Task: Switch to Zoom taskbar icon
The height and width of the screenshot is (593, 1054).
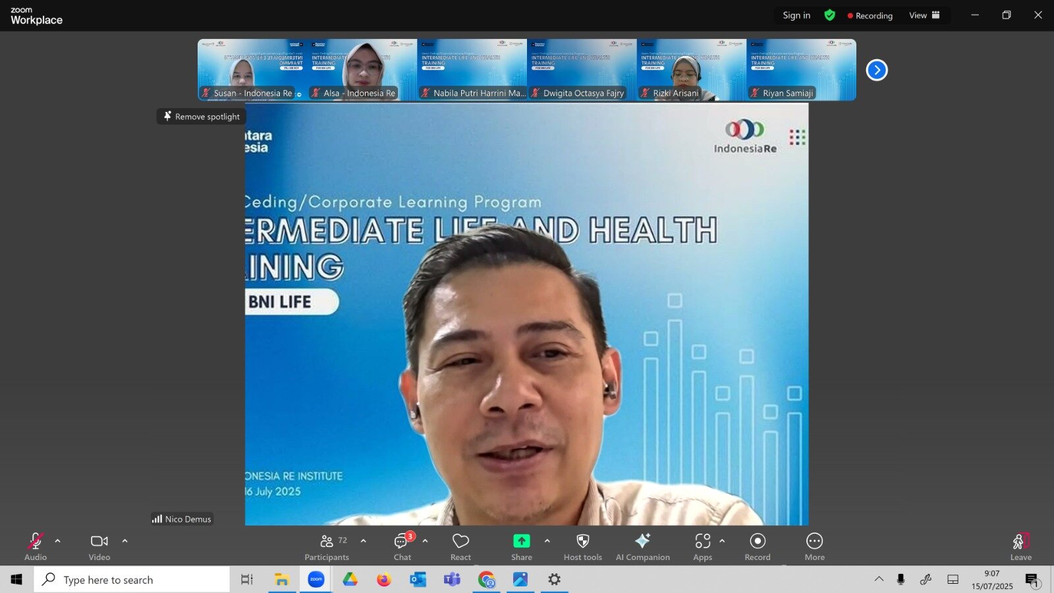Action: 316,580
